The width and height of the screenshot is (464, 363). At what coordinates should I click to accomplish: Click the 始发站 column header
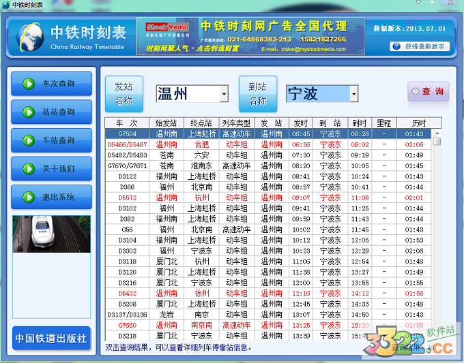166,123
